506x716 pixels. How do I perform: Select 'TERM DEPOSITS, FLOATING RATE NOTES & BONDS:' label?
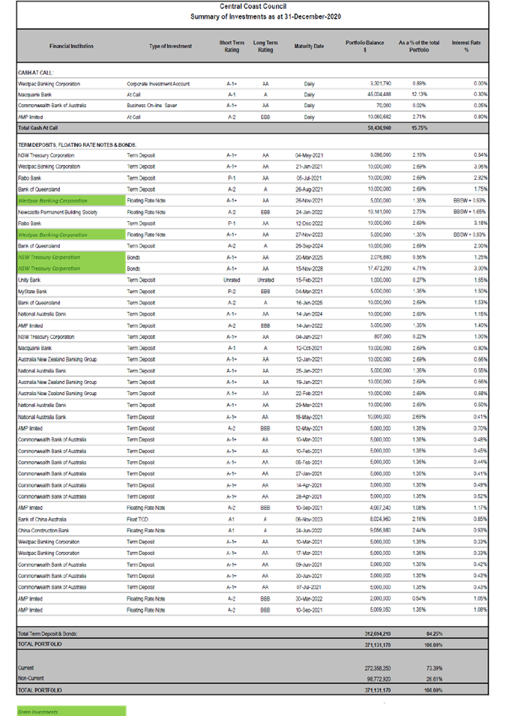(77, 145)
